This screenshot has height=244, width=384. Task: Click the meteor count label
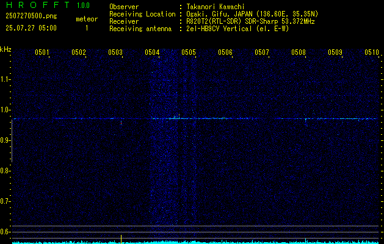[87, 19]
